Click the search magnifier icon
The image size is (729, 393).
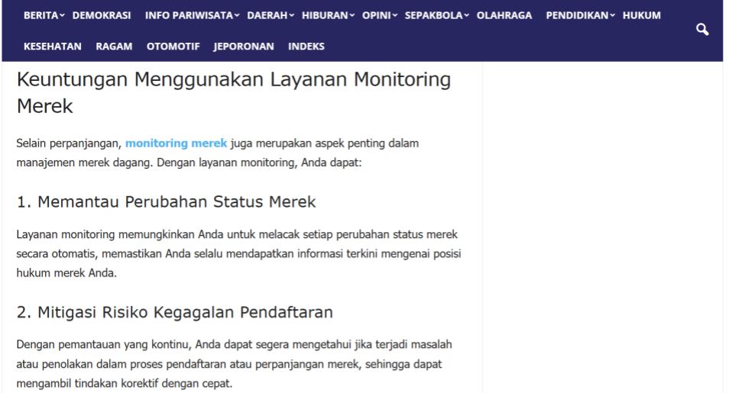click(702, 30)
